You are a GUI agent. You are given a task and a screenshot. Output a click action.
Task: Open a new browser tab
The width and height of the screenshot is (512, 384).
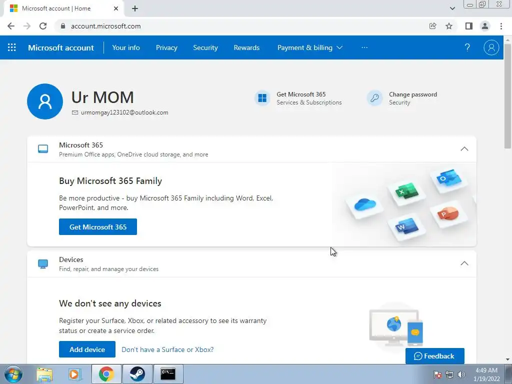(135, 8)
